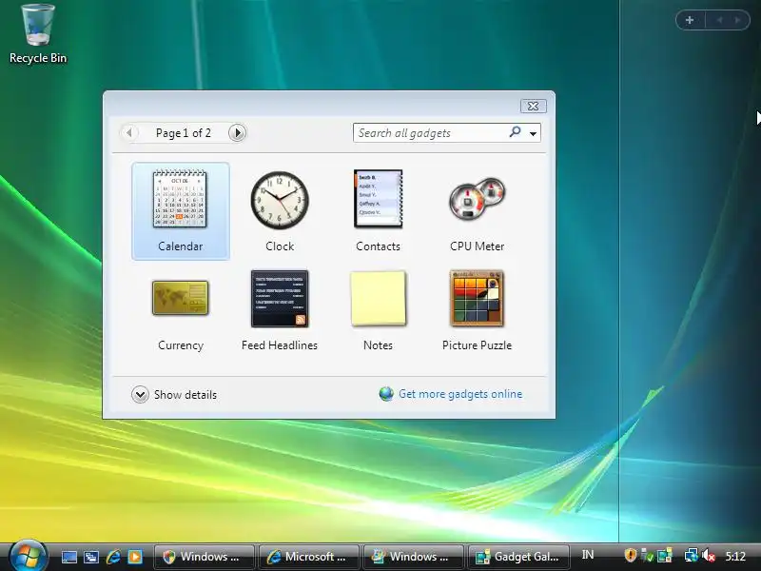Screen dimensions: 761x571
Task: Select the Calendar gadget
Action: (x=180, y=211)
